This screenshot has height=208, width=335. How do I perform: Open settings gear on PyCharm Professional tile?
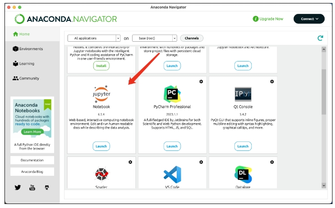pyautogui.click(x=201, y=81)
